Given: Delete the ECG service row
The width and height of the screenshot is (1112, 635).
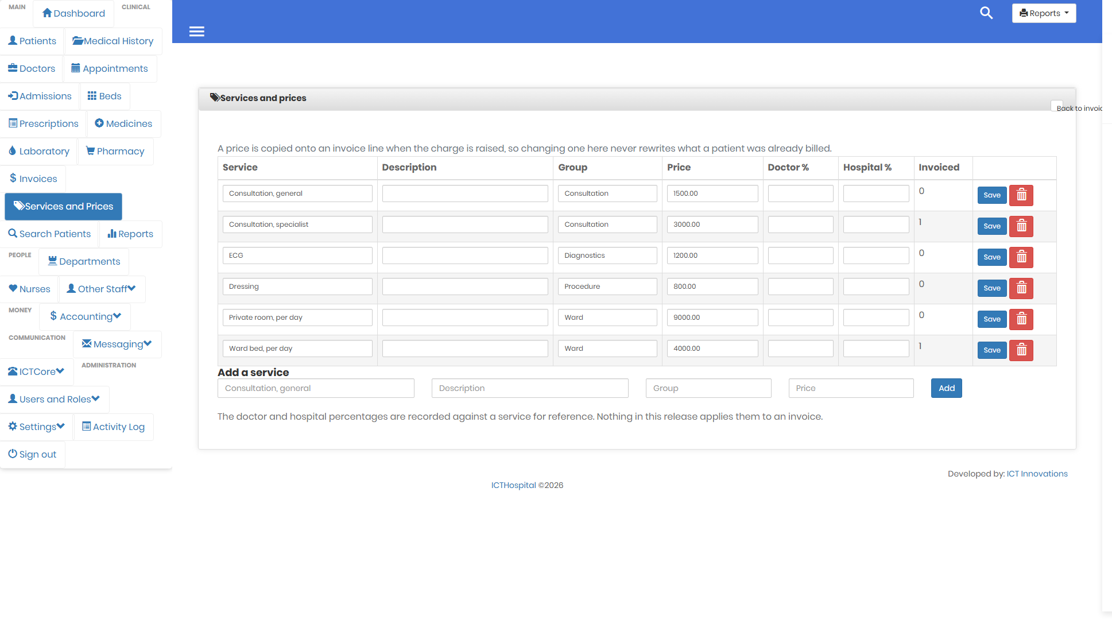Looking at the screenshot, I should [x=1021, y=257].
